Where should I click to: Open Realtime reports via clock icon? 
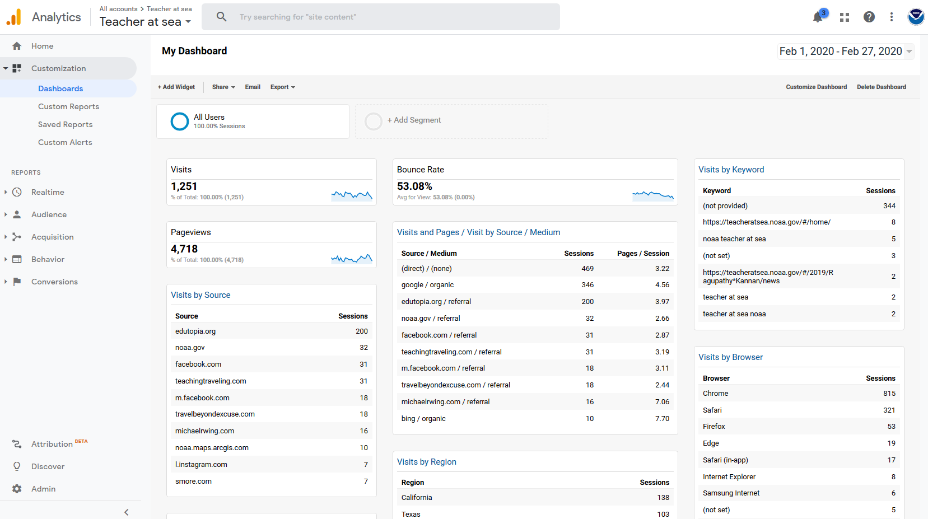17,192
